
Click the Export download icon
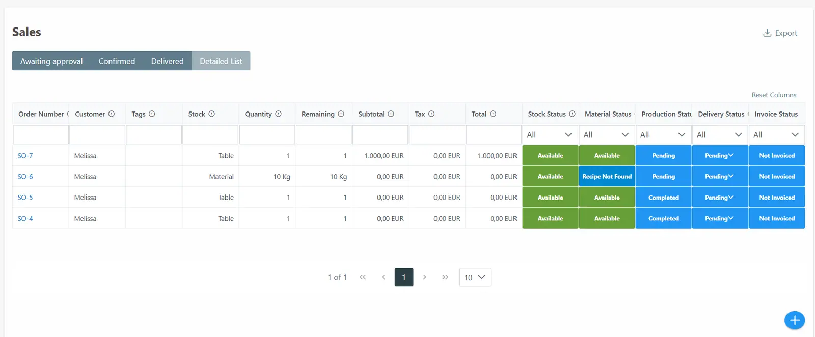767,33
